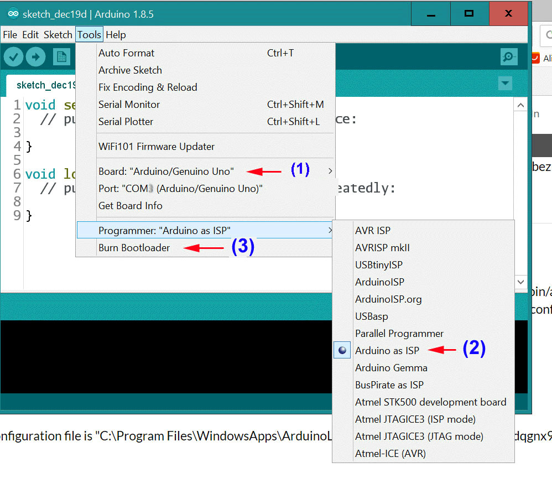Screen dimensions: 552x478
Task: Create a new sketch via the document icon
Action: tap(61, 56)
